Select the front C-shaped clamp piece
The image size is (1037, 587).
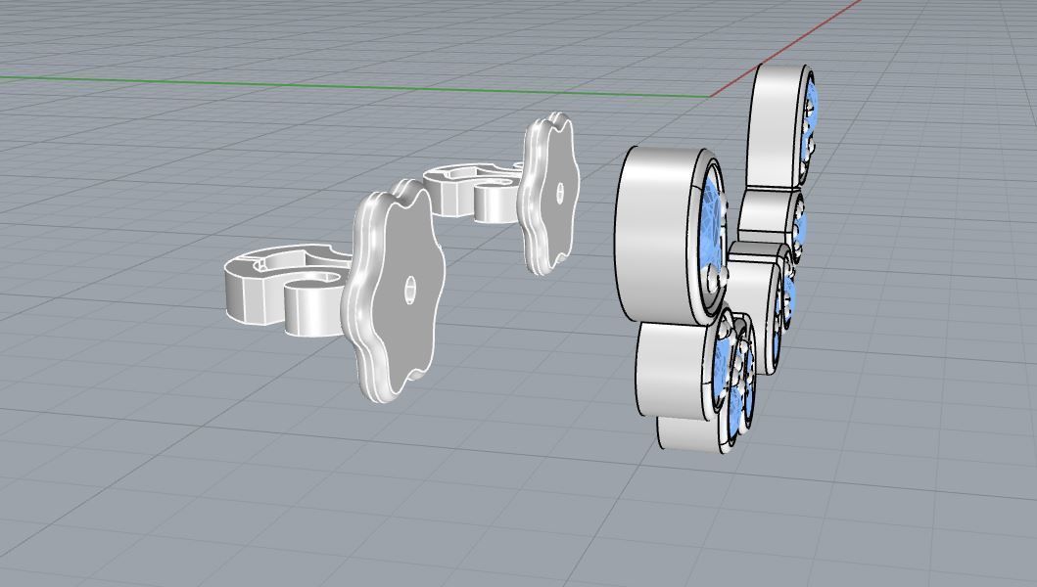pyautogui.click(x=288, y=289)
